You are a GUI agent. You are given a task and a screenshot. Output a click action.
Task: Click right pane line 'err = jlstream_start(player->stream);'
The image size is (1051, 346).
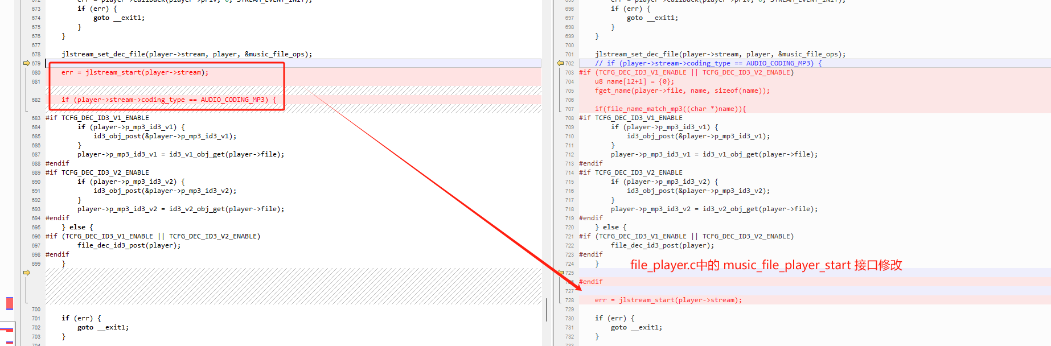668,300
